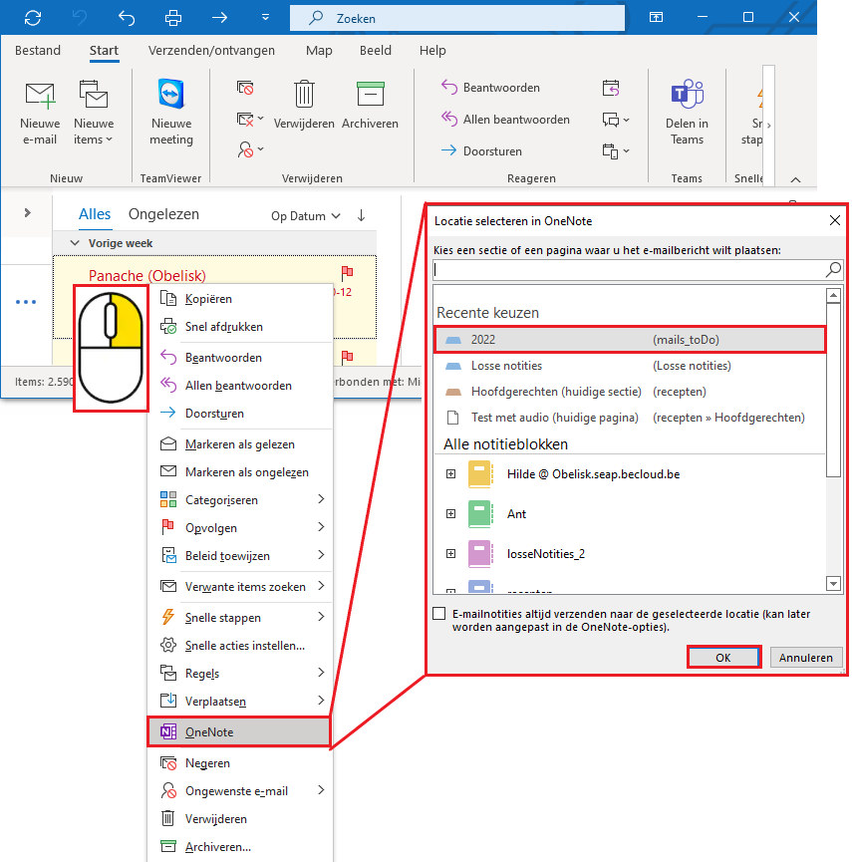Click the magnifier icon in the OneNote dialog
Viewport: 852px width, 862px height.
click(833, 269)
